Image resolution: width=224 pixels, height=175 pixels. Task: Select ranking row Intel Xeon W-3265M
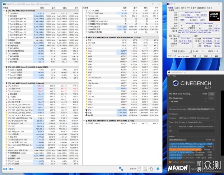coord(191,147)
